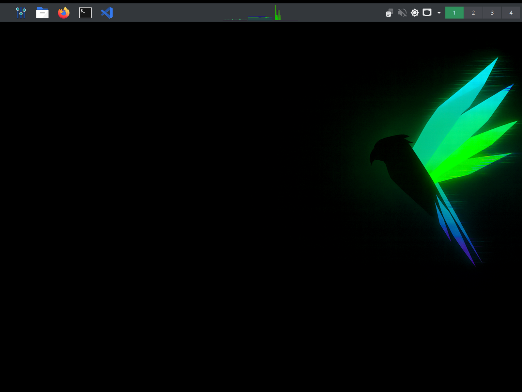
Task: Open the wired network connection icon
Action: tap(427, 13)
